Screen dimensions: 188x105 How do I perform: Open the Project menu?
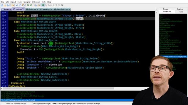point(13,2)
